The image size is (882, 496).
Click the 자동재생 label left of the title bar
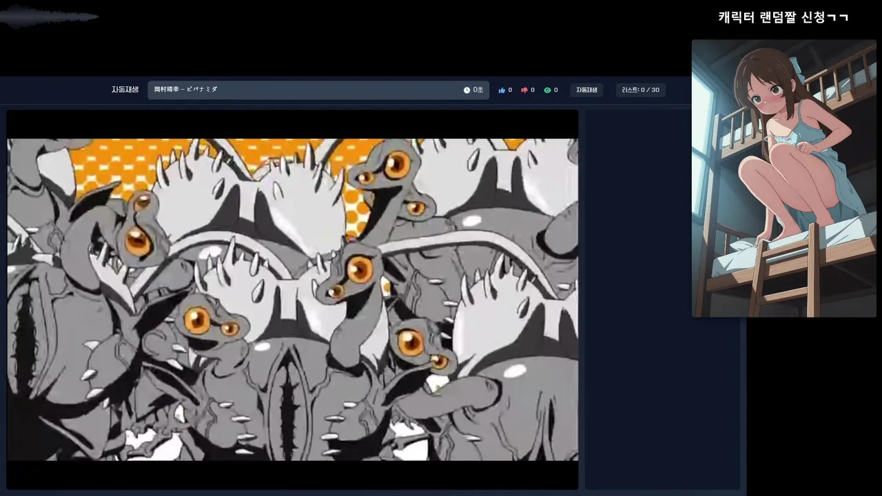click(x=125, y=90)
